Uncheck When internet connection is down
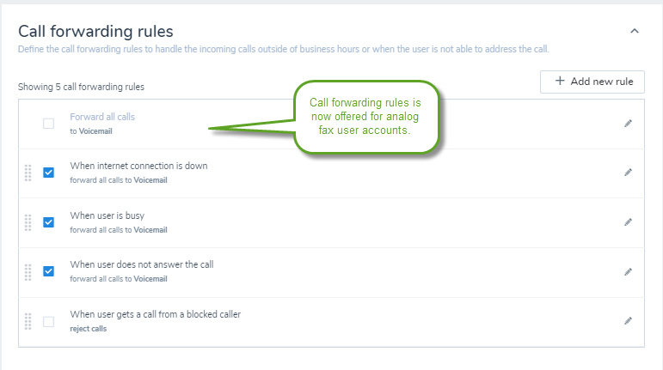The height and width of the screenshot is (370, 663). coord(49,173)
